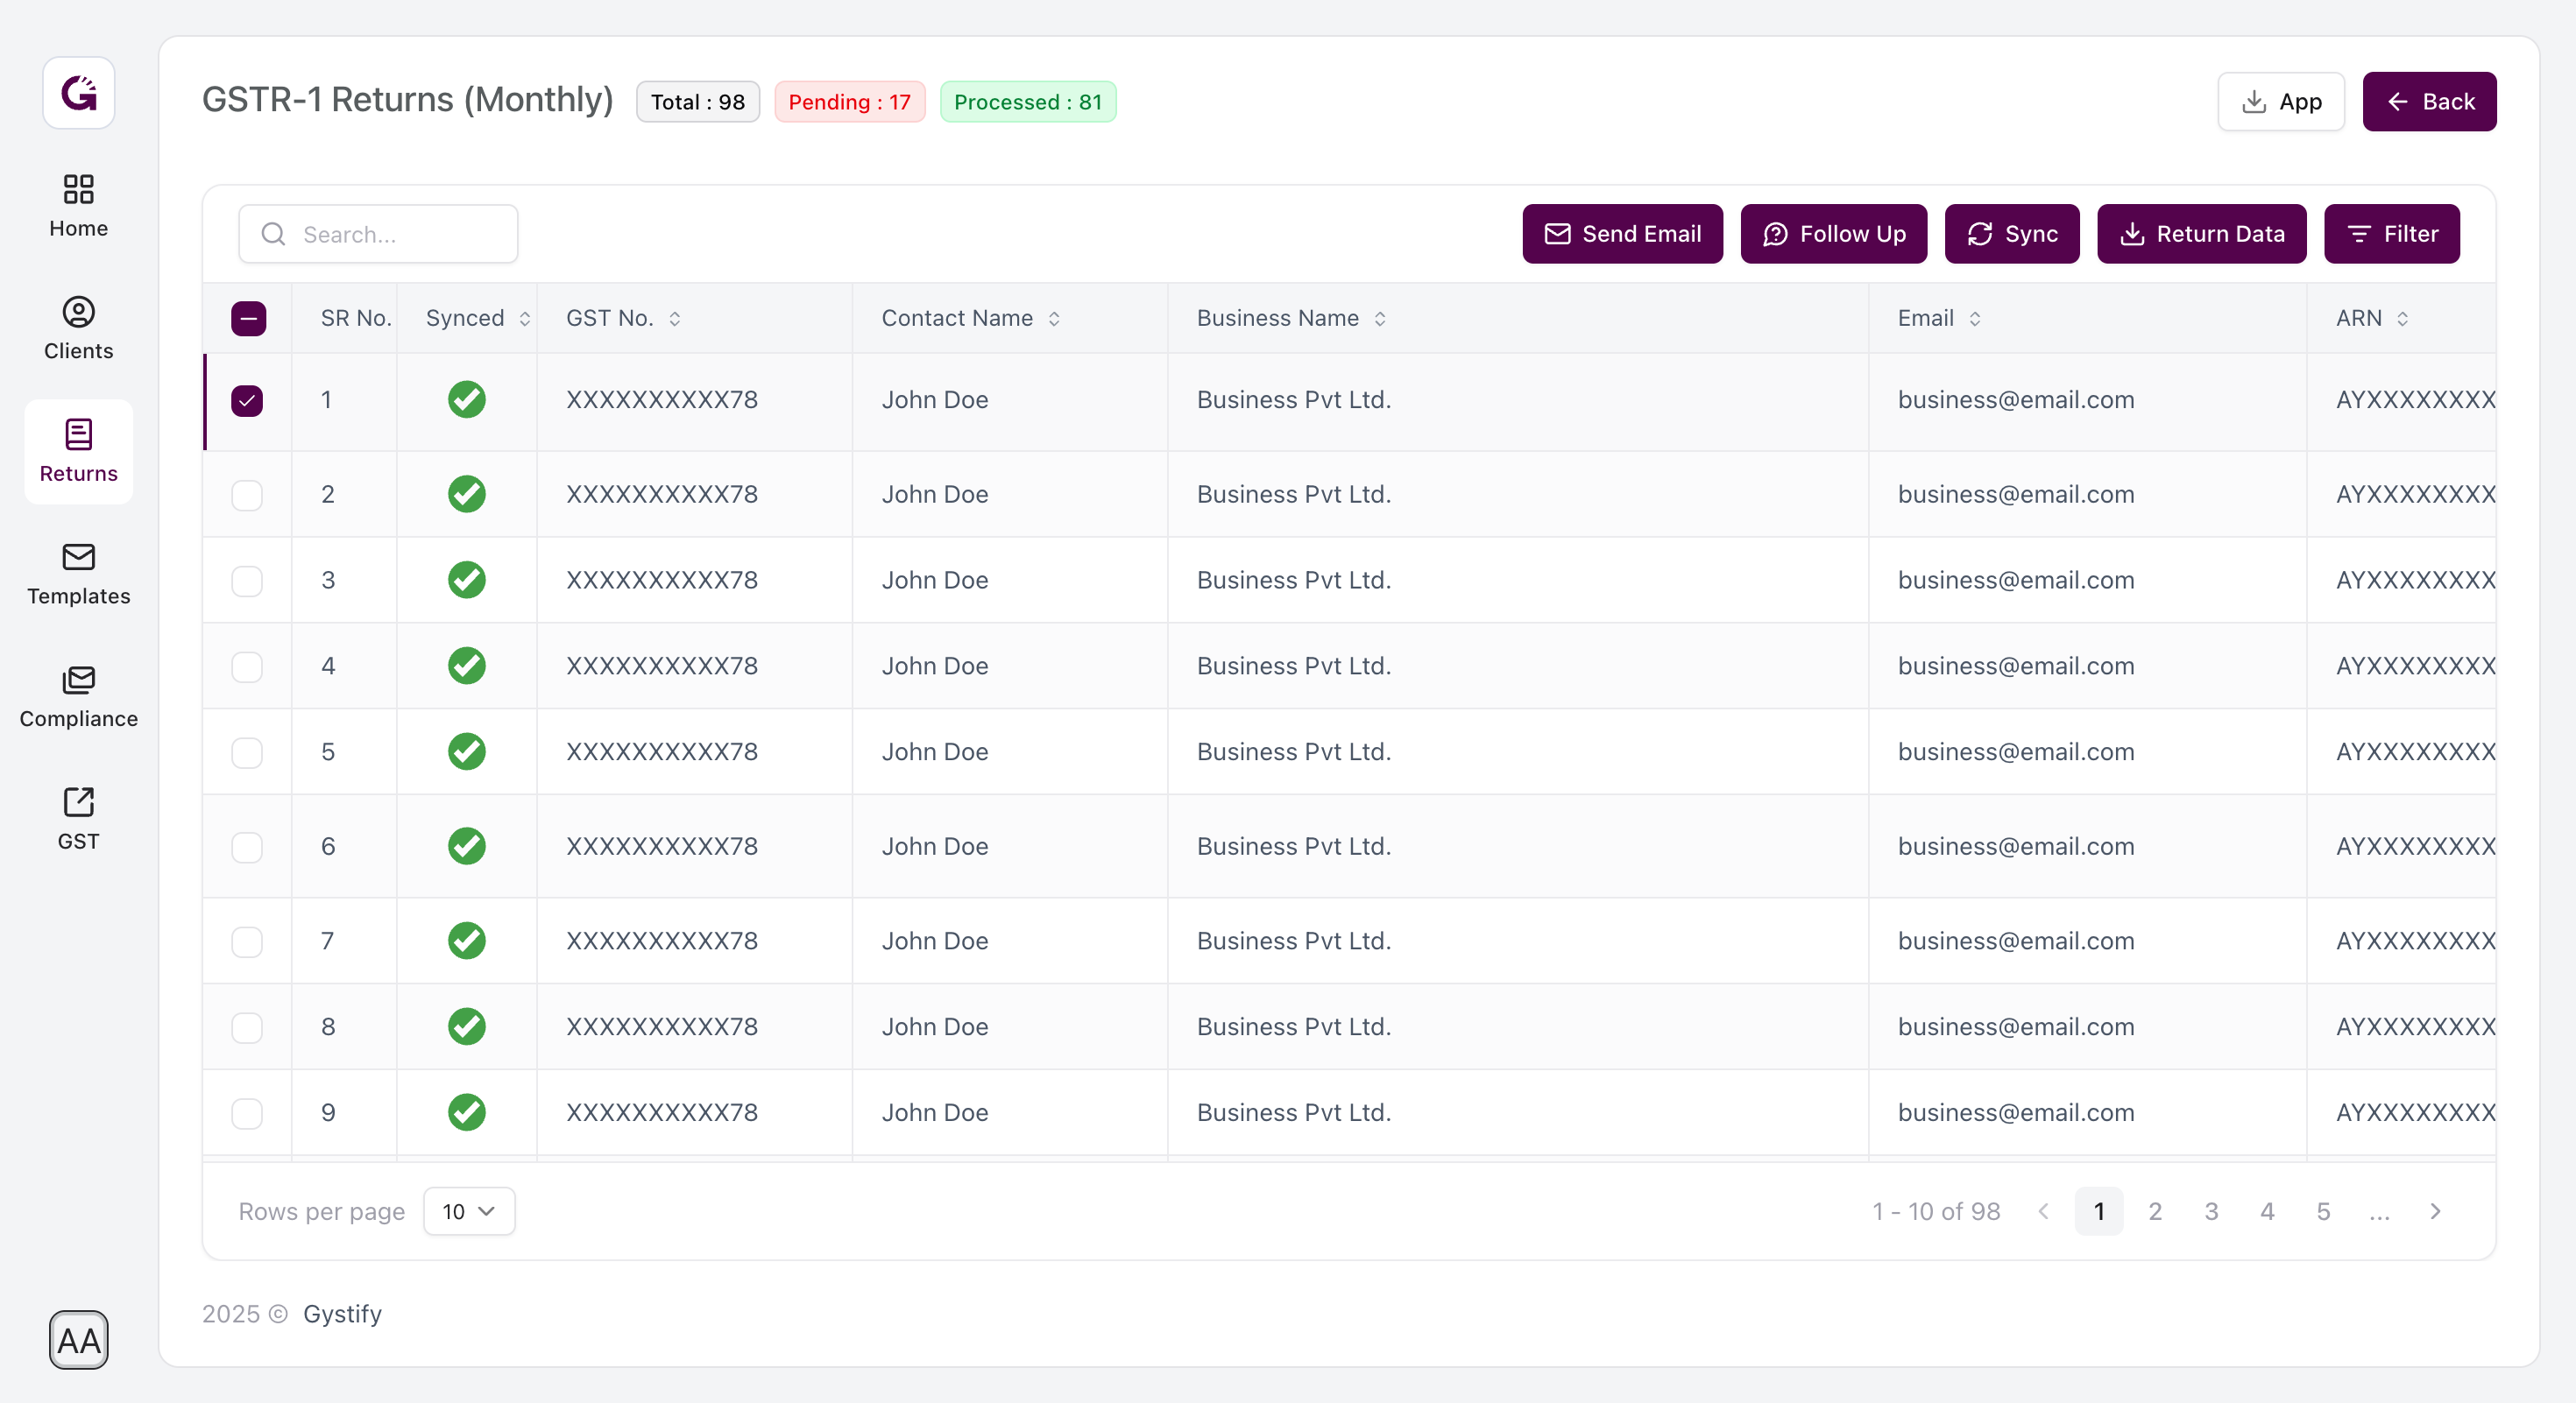Viewport: 2576px width, 1403px height.
Task: Select the Returns sidebar item
Action: (78, 451)
